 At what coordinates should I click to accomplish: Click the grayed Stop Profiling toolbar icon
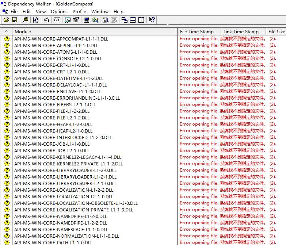[114, 20]
